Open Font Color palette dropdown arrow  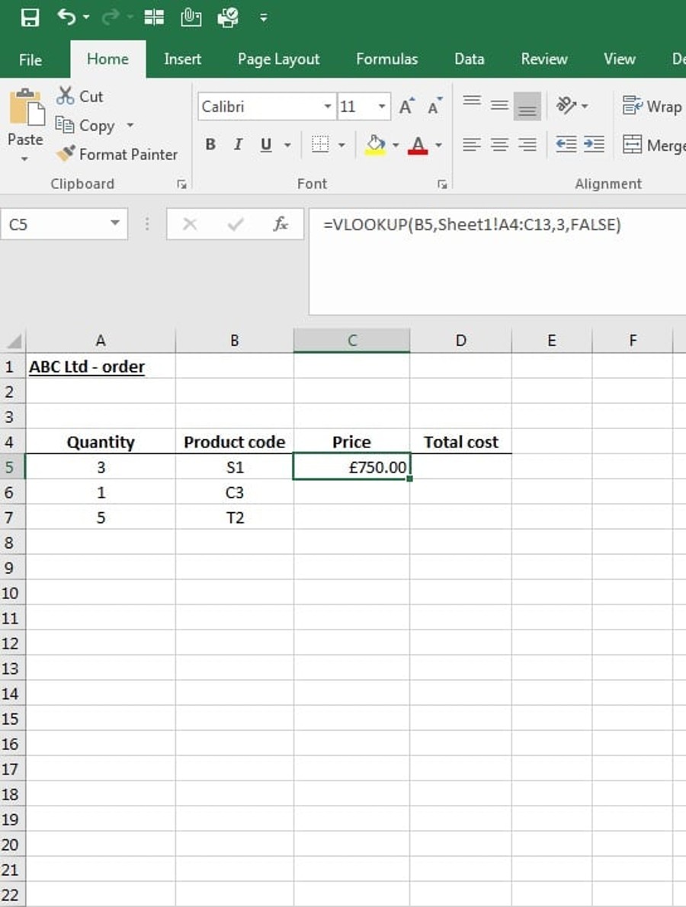[438, 145]
